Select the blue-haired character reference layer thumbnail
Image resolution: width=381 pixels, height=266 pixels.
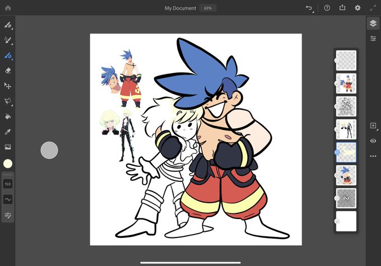tap(346, 83)
